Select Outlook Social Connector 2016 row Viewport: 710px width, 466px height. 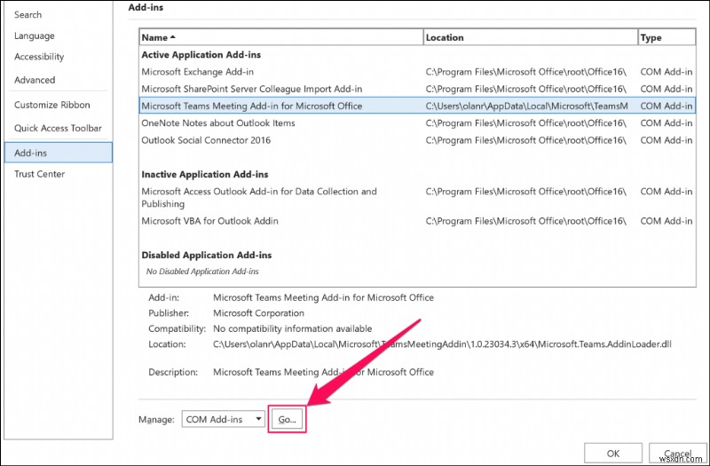417,140
